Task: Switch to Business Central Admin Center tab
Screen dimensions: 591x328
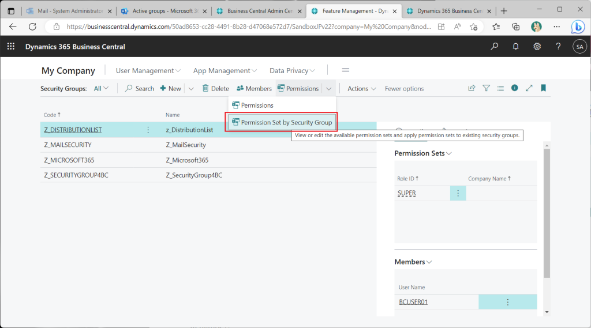Action: [x=260, y=11]
